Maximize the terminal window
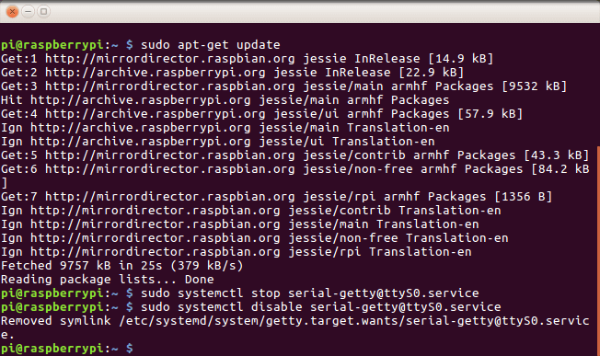 coord(43,11)
